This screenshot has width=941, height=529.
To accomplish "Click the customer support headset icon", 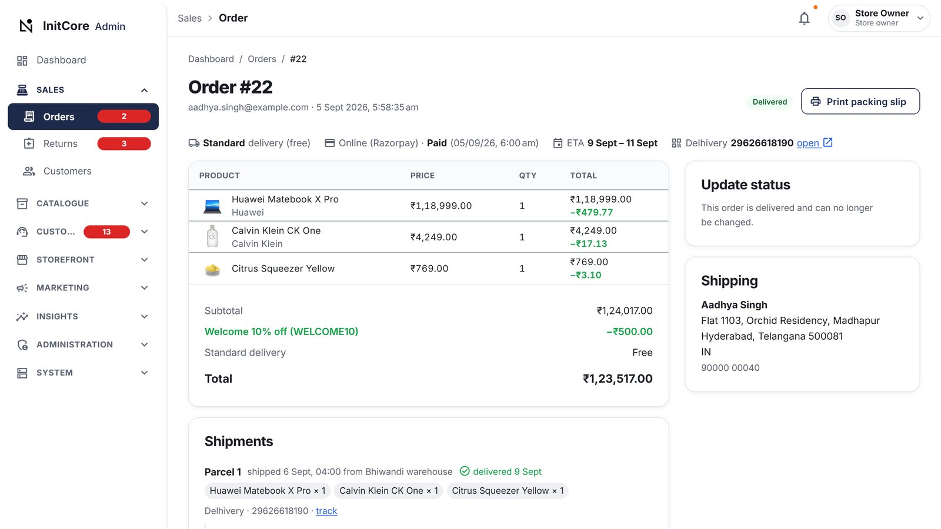I will coord(22,232).
